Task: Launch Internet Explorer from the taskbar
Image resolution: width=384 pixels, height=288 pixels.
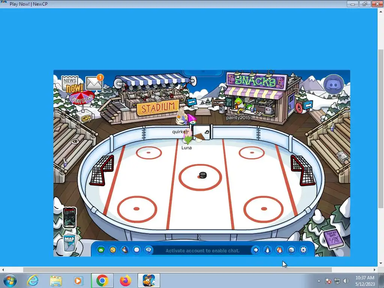Action: click(33, 280)
